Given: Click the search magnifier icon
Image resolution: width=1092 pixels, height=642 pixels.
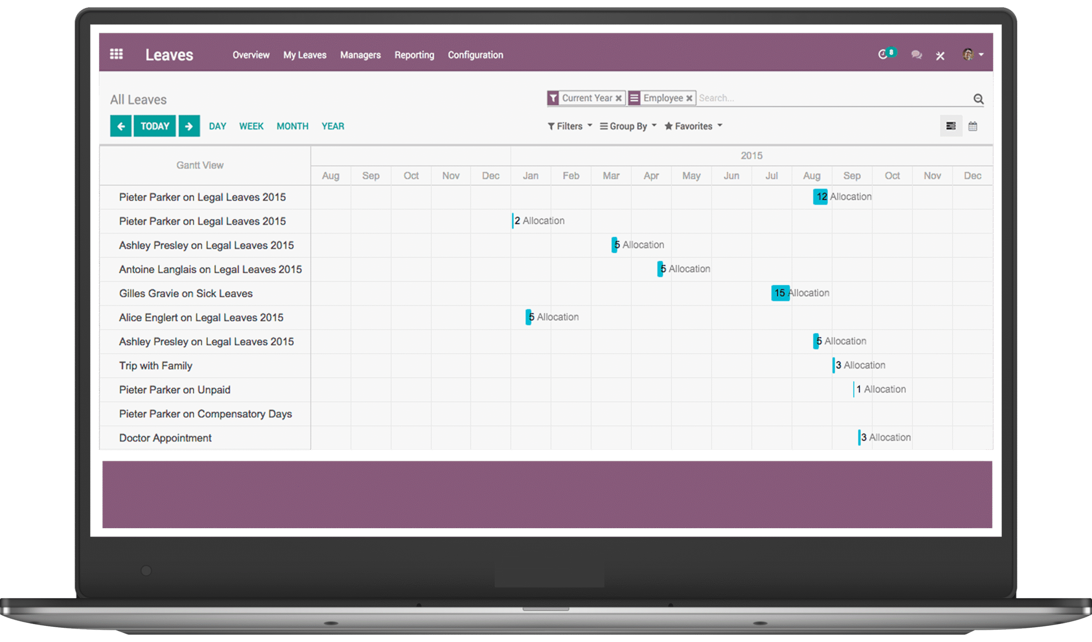Looking at the screenshot, I should click(978, 99).
